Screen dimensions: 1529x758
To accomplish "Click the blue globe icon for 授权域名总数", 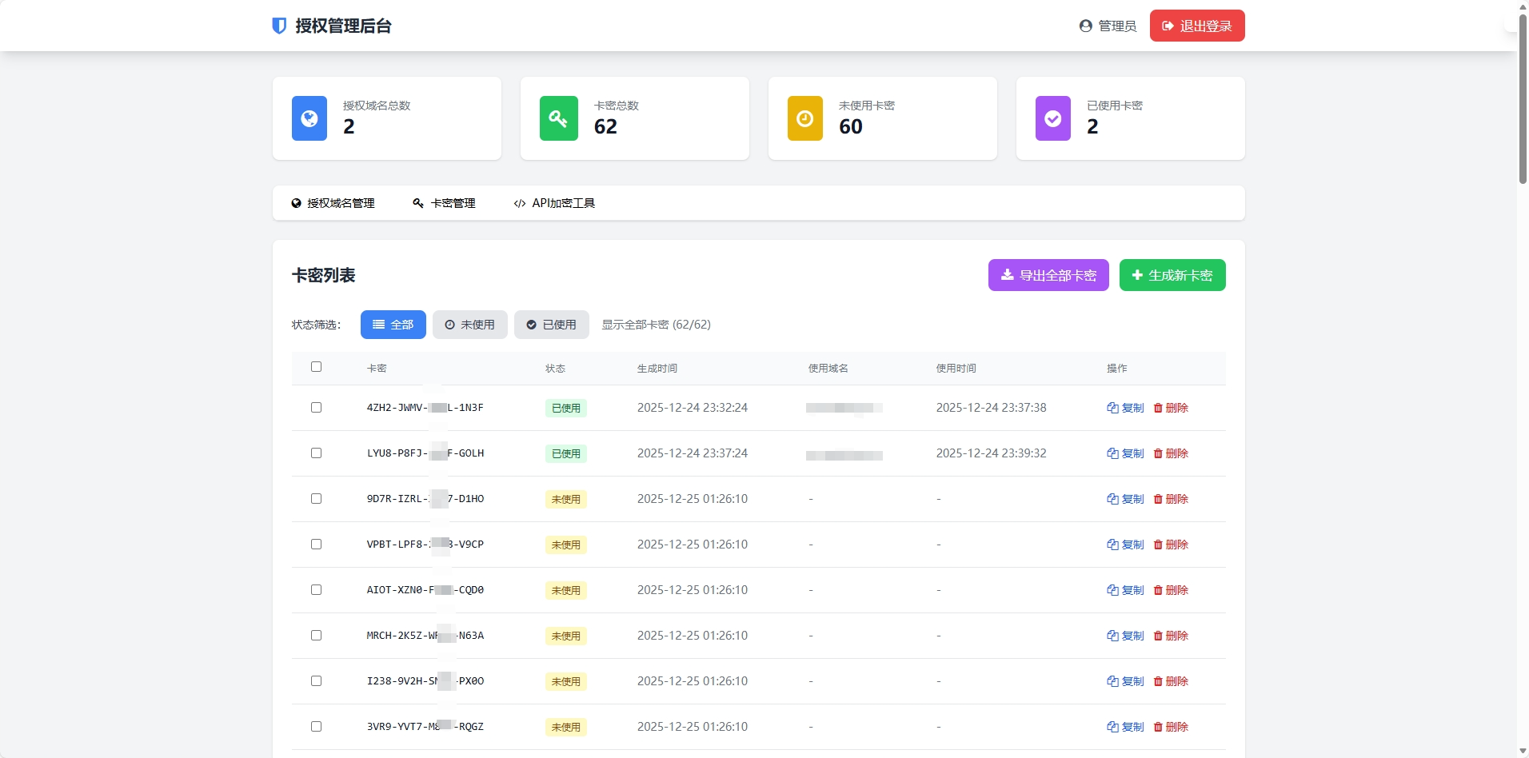I will click(309, 118).
